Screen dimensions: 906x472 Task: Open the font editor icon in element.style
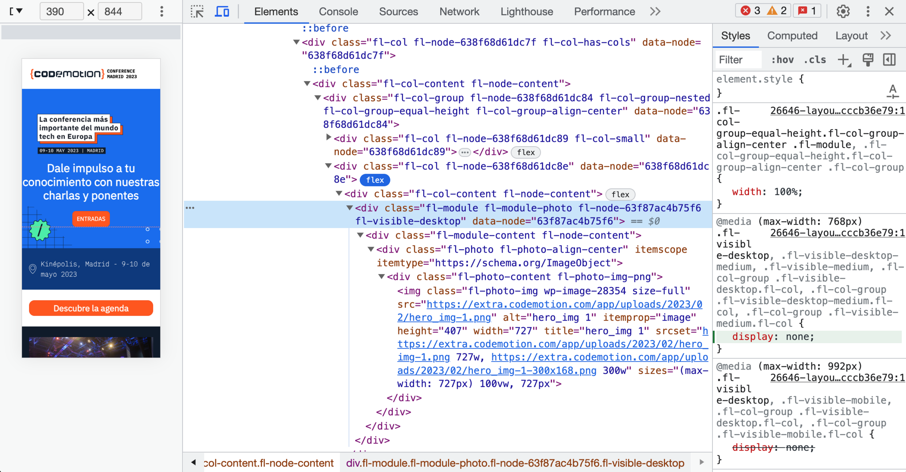(893, 91)
